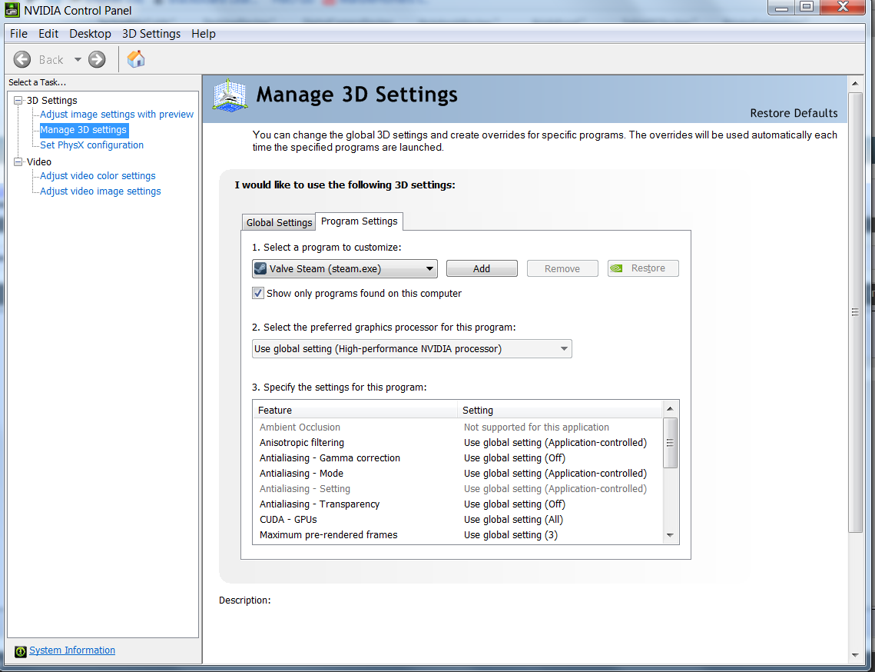This screenshot has width=875, height=672.
Task: Click the Feature column header
Action: (x=356, y=410)
